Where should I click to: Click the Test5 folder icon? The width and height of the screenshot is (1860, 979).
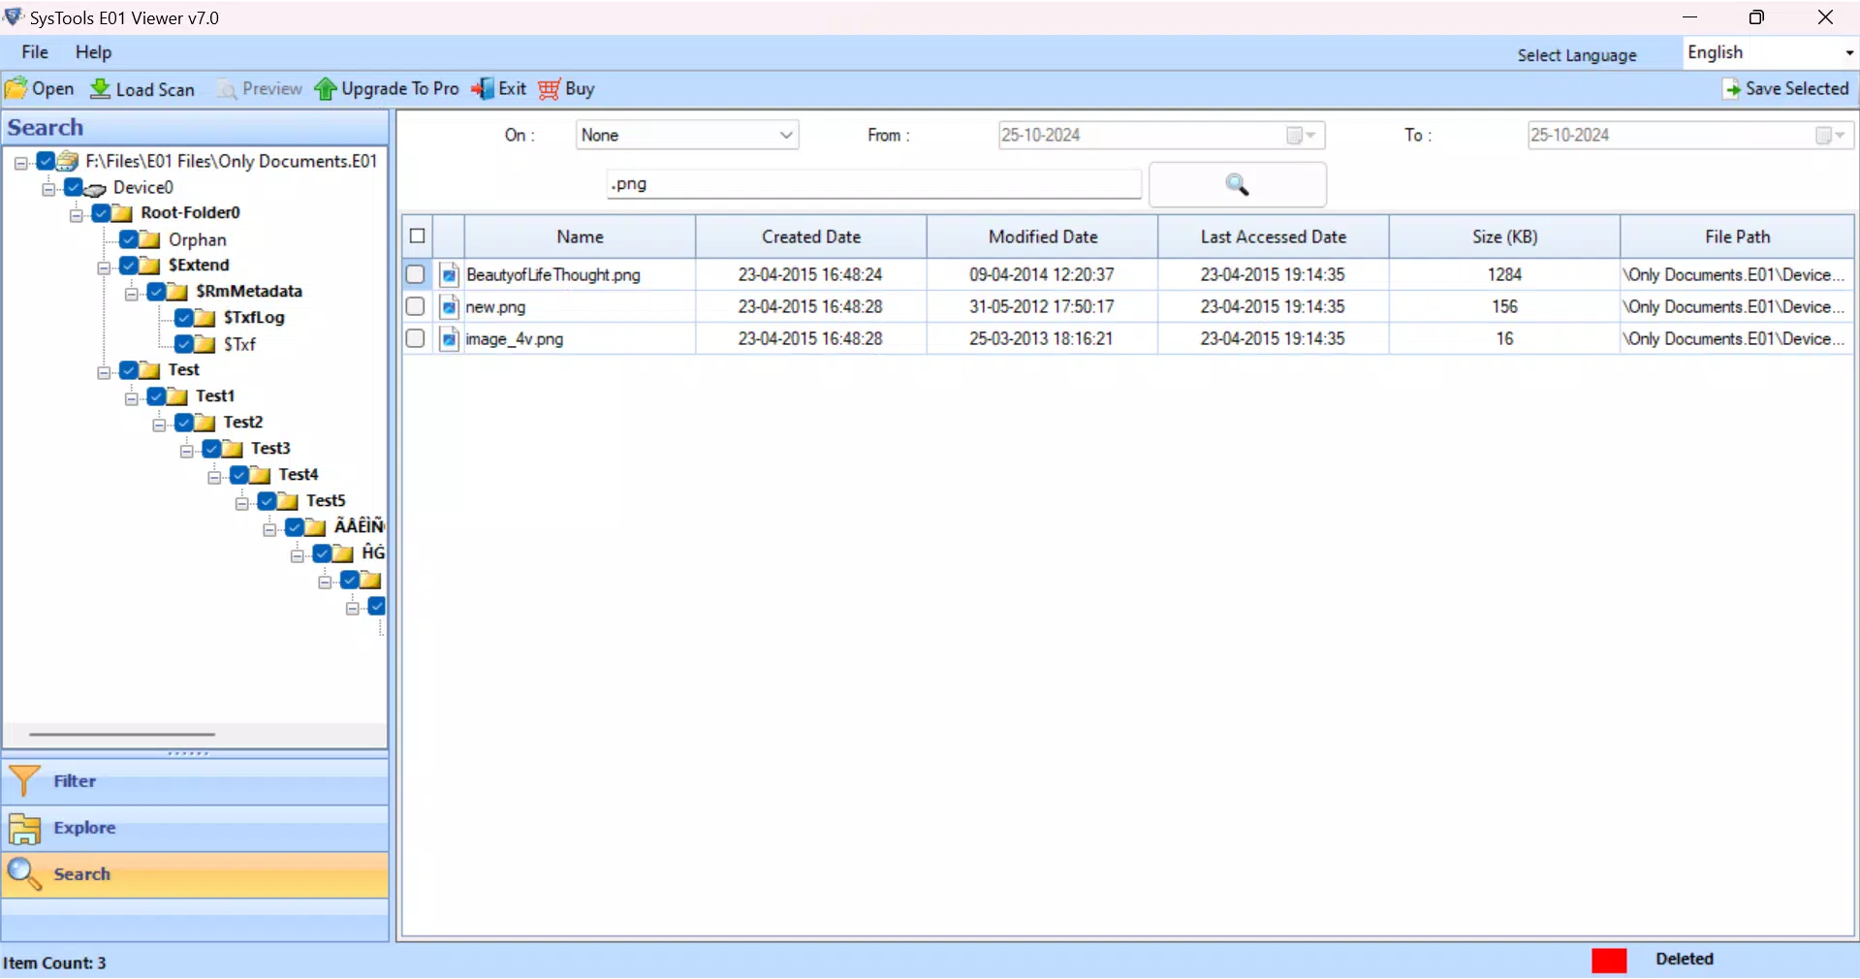coord(288,501)
